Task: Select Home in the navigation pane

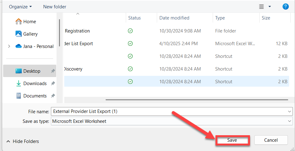Action: tap(30, 22)
